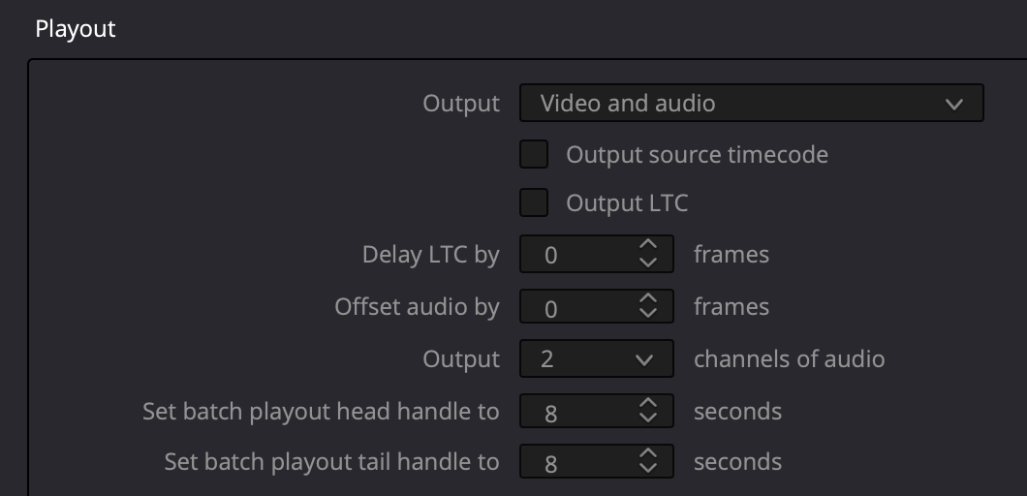
Task: Decrease Delay LTC by frames value
Action: tap(648, 263)
